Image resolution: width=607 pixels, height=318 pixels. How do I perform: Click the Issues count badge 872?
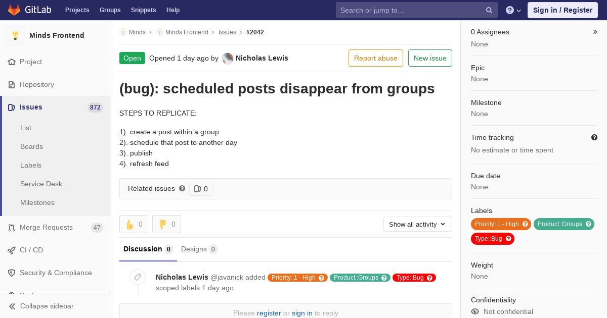click(x=95, y=108)
